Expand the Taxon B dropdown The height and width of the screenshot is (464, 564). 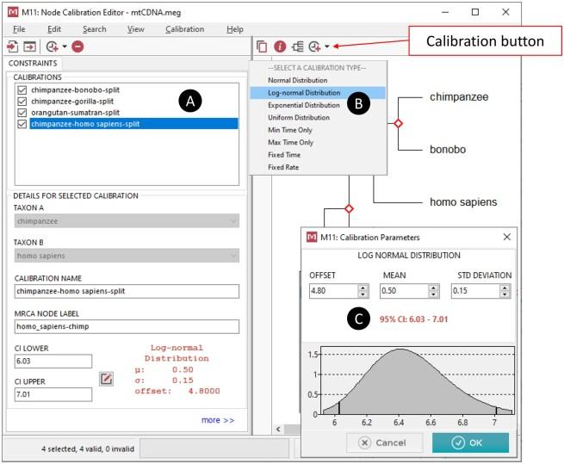tap(126, 256)
